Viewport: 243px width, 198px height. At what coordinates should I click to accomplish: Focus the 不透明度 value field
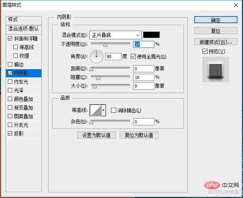(x=144, y=44)
